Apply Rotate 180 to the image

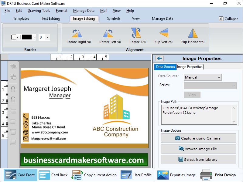(138, 33)
